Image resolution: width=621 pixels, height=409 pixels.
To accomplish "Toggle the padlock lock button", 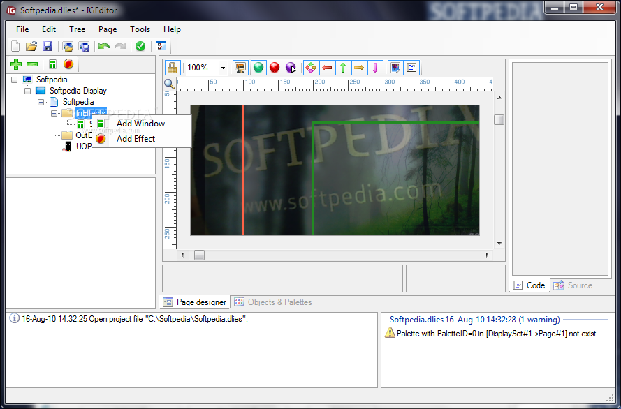I will [x=173, y=68].
